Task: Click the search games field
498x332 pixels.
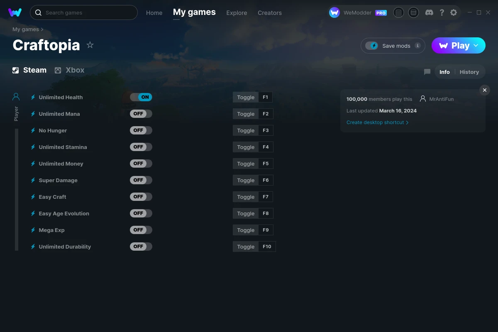Action: click(x=83, y=12)
